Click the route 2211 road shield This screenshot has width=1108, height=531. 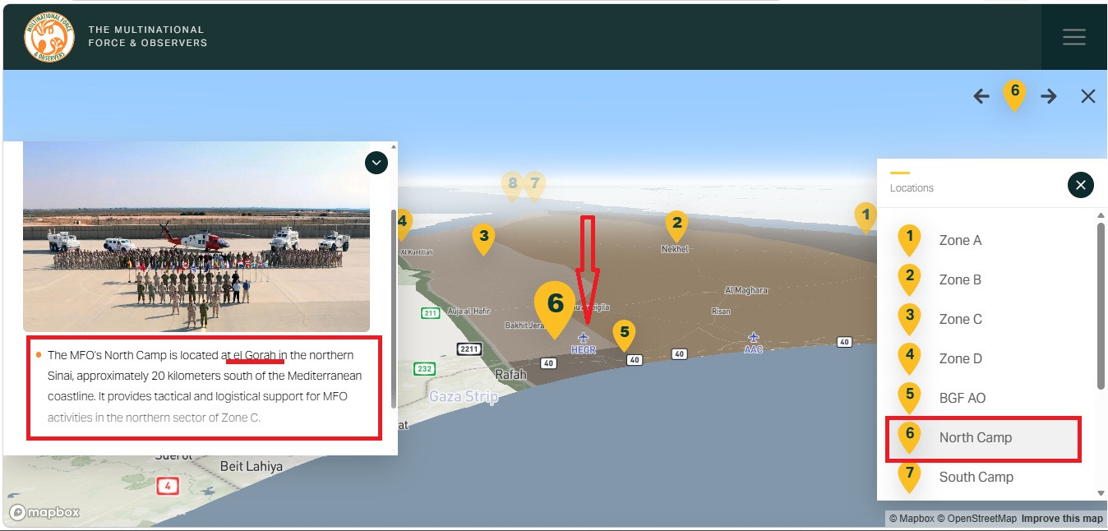point(469,350)
